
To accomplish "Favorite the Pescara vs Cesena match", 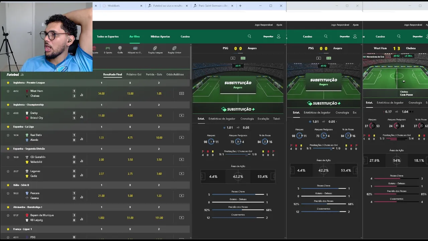I will 8,193.
